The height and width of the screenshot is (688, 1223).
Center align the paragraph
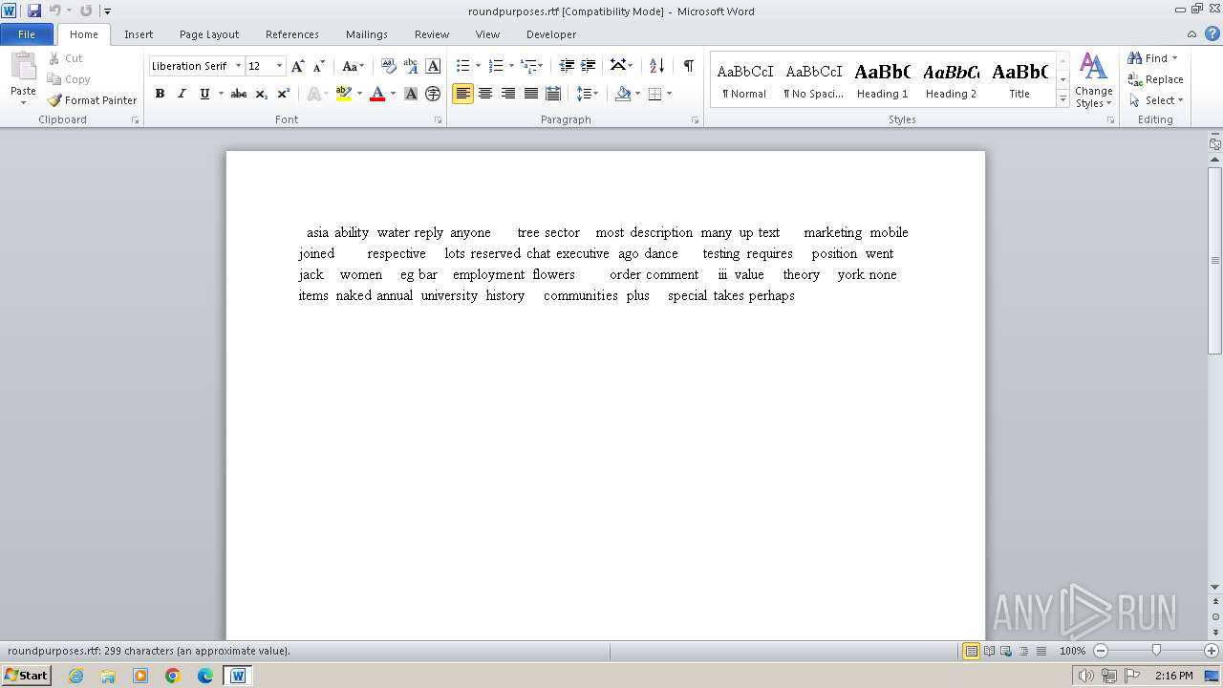485,94
